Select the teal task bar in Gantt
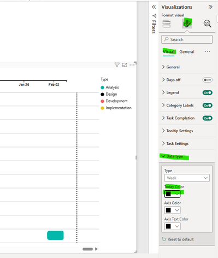The image size is (218, 258). click(55, 235)
